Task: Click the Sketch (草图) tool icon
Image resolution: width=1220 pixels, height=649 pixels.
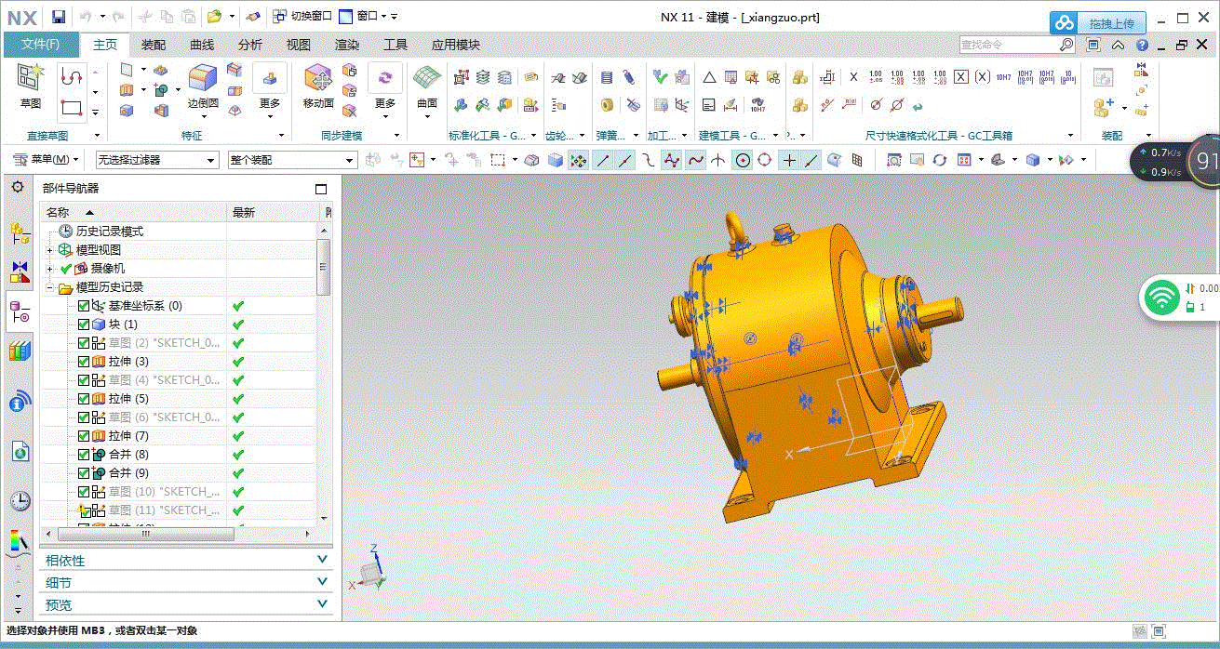Action: 31,79
